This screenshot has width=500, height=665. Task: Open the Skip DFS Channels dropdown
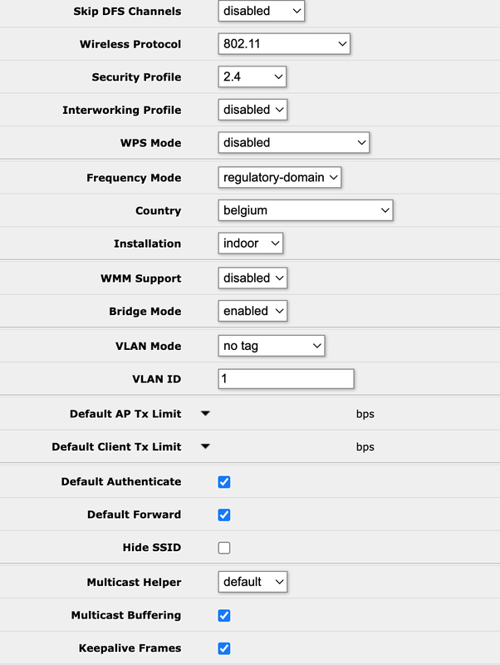261,12
